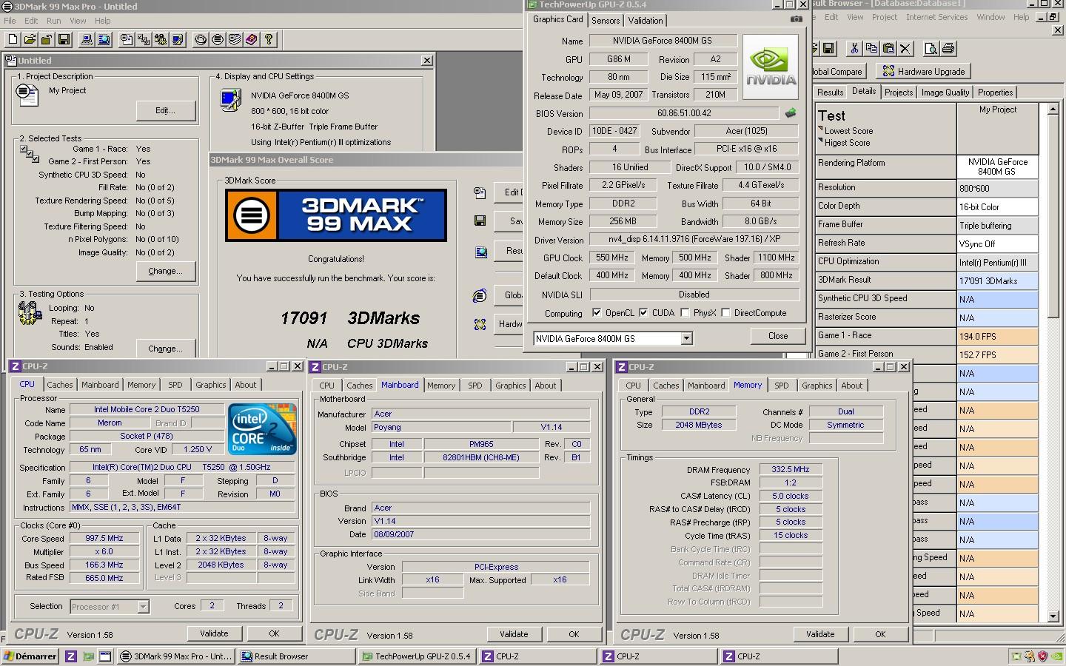
Task: Click Validate button in CPU-Z CPU window
Action: [x=214, y=633]
